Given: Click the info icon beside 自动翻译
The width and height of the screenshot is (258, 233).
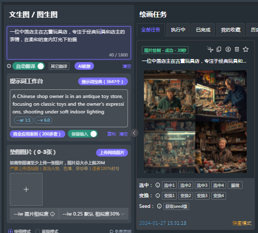Looking at the screenshot, I should 9,66.
